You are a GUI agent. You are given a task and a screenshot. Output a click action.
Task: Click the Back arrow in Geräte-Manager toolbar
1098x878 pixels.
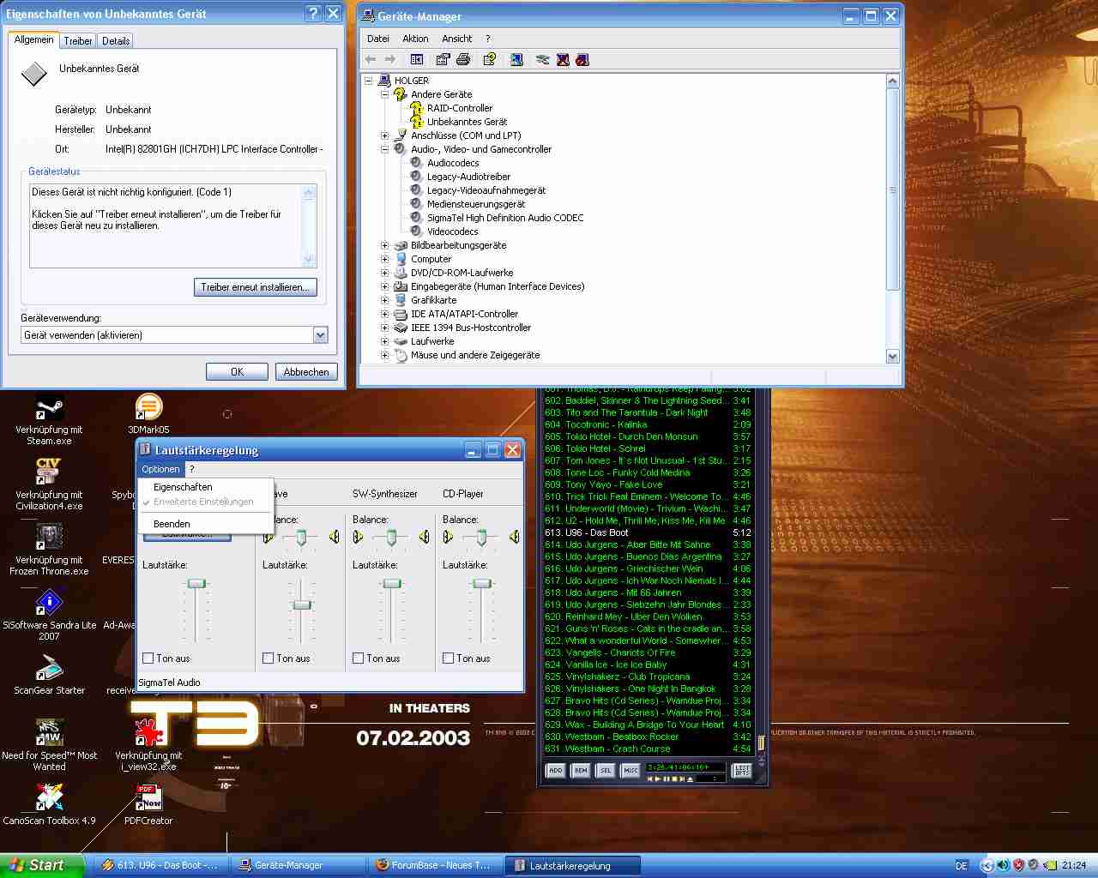(371, 59)
